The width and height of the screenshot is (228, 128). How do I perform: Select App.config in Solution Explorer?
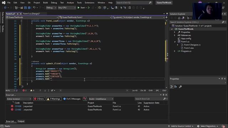pos(186,38)
